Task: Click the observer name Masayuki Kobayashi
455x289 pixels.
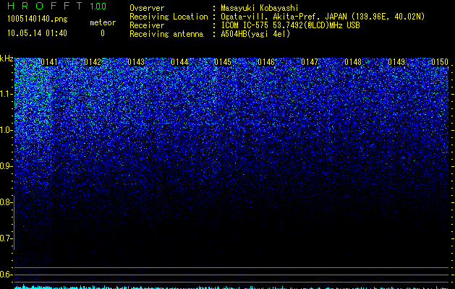Action: (x=260, y=8)
